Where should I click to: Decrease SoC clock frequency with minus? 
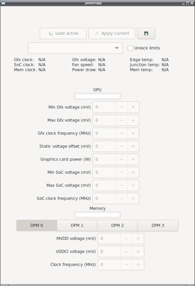(x=122, y=198)
